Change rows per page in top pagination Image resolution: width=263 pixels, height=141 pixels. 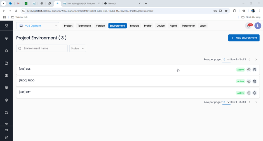point(226,60)
